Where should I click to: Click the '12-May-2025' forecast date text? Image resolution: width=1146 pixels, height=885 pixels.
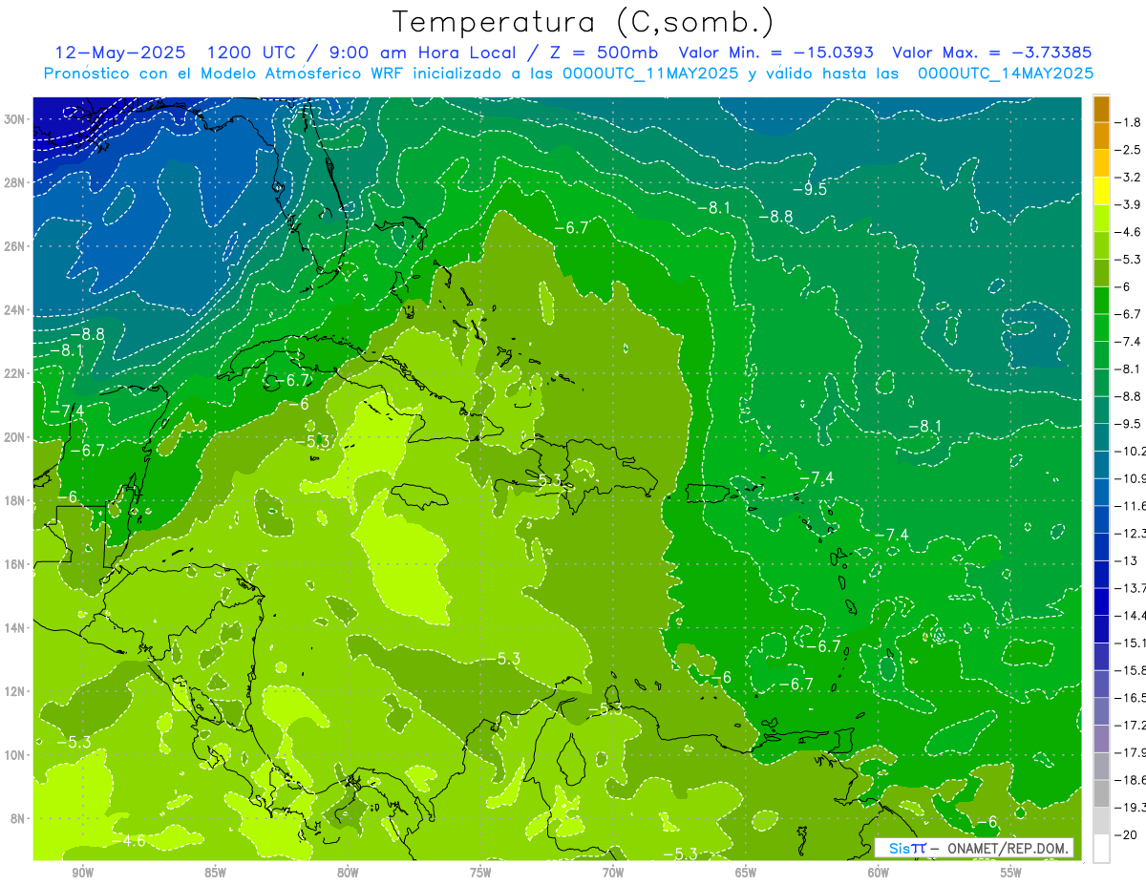coord(118,53)
